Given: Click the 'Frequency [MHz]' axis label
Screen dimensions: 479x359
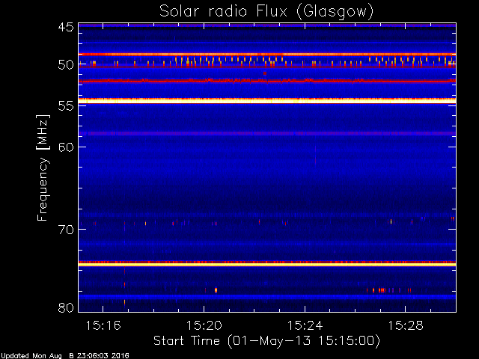Looking at the screenshot, I should 43,168.
